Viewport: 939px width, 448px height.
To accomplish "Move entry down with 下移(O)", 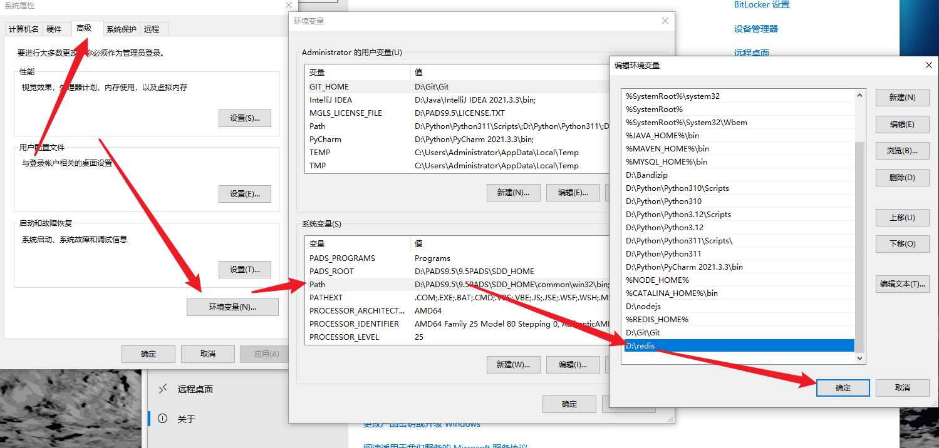I will pyautogui.click(x=902, y=244).
